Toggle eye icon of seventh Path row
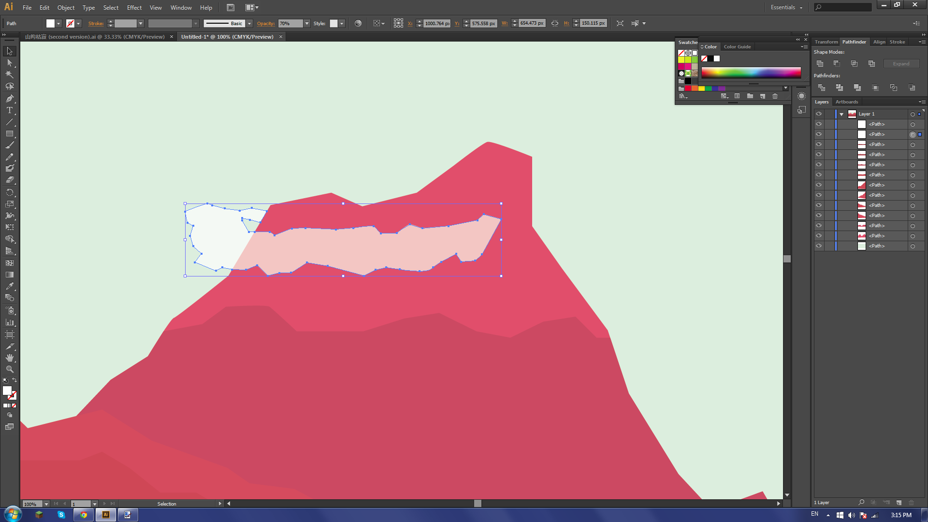 coord(819,185)
